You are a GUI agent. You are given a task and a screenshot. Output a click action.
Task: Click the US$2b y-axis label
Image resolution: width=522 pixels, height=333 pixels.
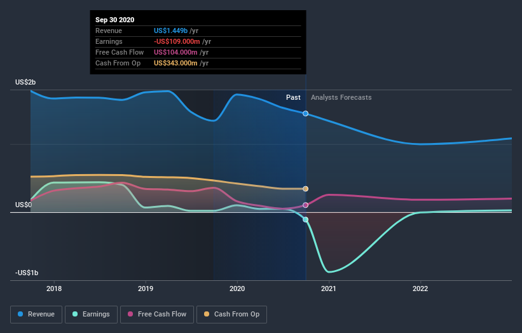point(25,82)
